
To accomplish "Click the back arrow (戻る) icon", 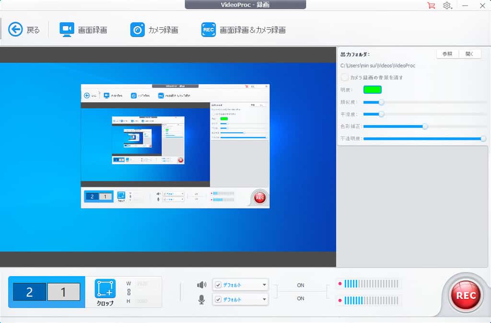I will (x=16, y=30).
